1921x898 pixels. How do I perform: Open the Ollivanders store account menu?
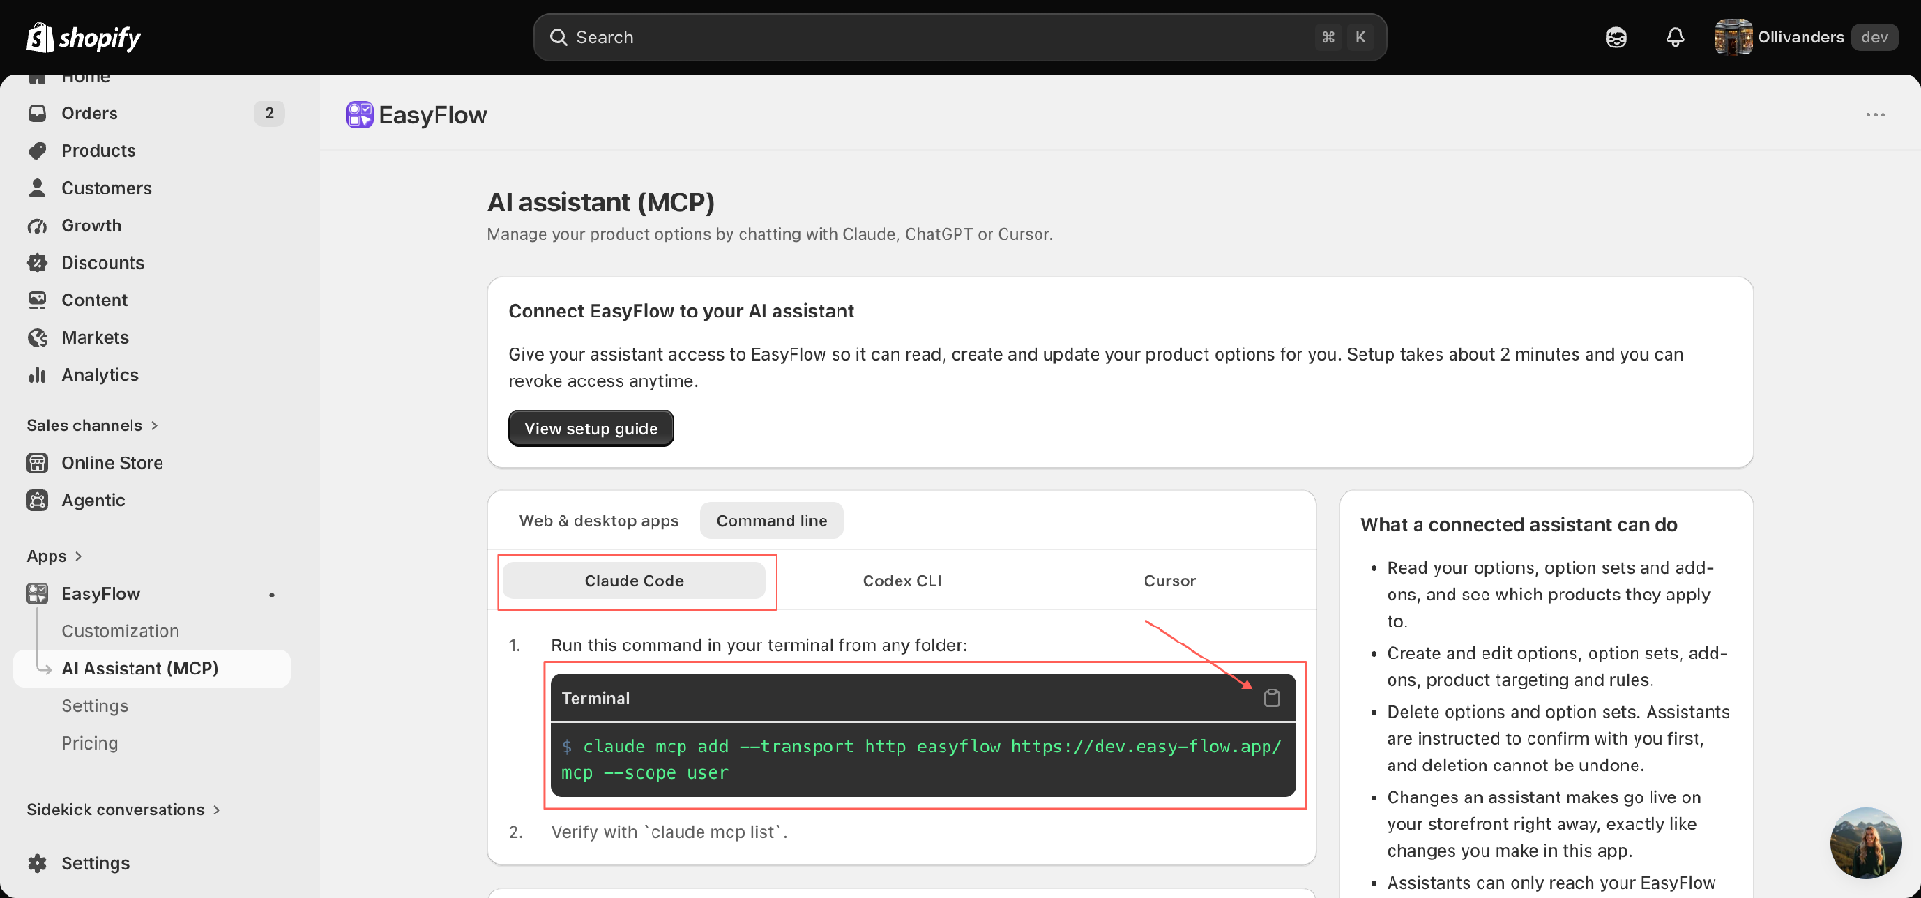pos(1806,38)
